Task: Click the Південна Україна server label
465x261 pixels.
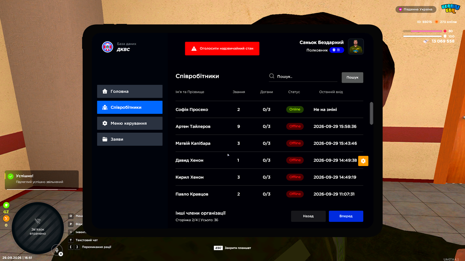Action: pos(416,9)
